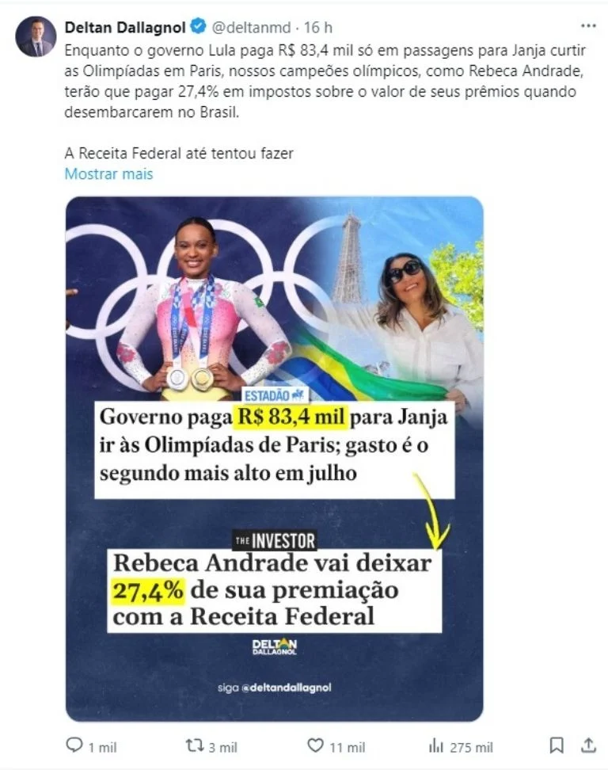Open the 16 h timestamp link
Image resolution: width=608 pixels, height=770 pixels.
tap(318, 28)
